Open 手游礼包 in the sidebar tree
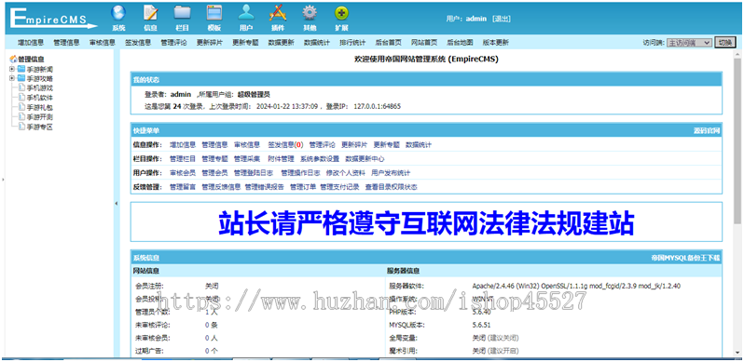 (x=40, y=108)
